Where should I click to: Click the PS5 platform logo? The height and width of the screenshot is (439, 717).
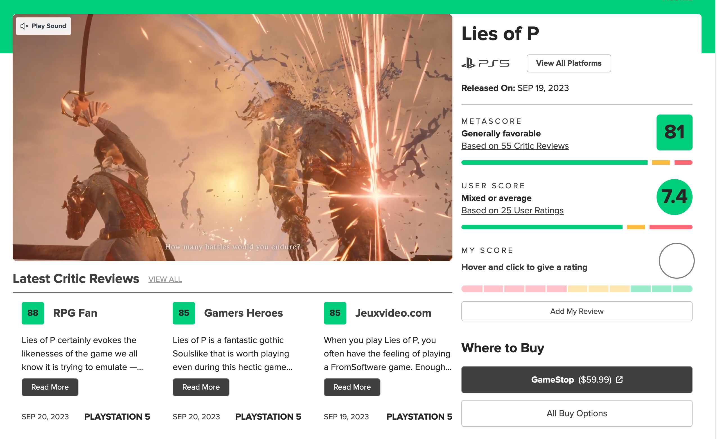(485, 63)
